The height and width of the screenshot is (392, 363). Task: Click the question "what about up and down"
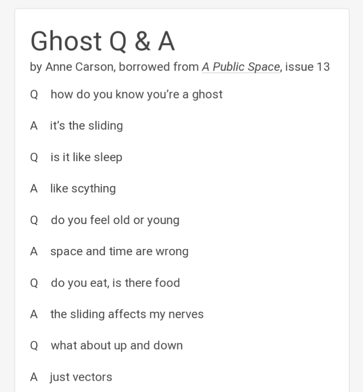[117, 346]
